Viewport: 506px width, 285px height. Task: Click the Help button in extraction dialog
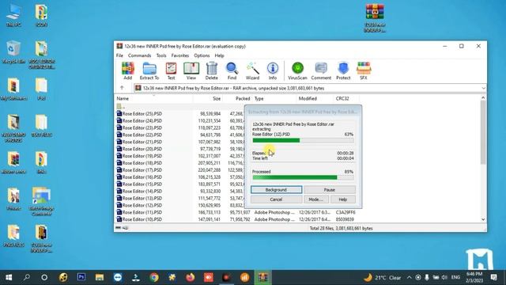pyautogui.click(x=342, y=199)
